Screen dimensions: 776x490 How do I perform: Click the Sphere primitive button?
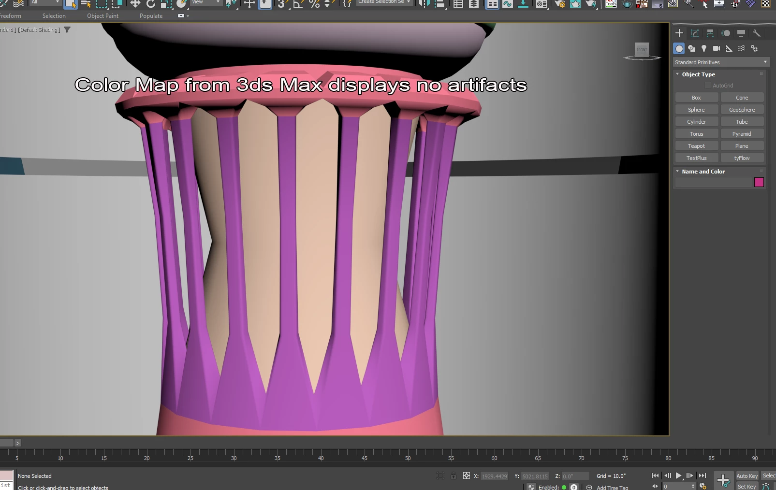coord(696,110)
